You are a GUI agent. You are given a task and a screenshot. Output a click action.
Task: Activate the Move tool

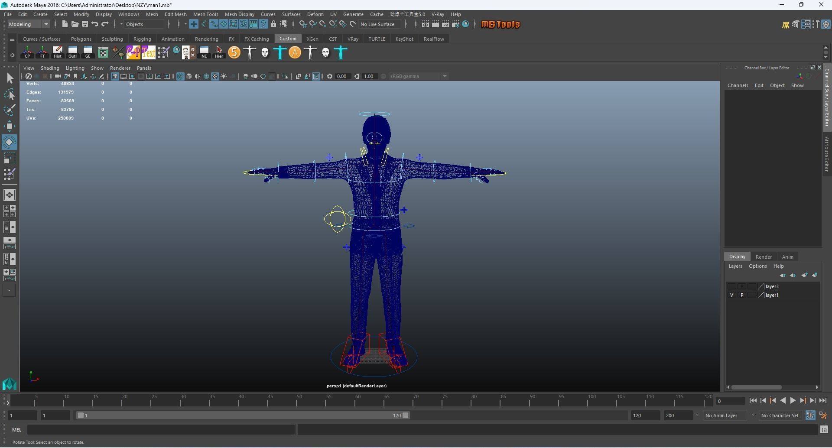[x=10, y=126]
